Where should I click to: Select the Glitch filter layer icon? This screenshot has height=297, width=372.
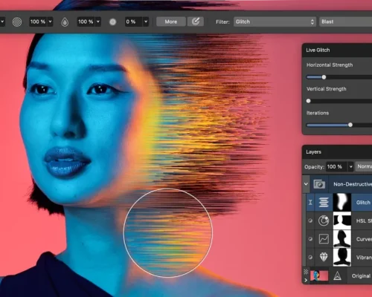(324, 203)
